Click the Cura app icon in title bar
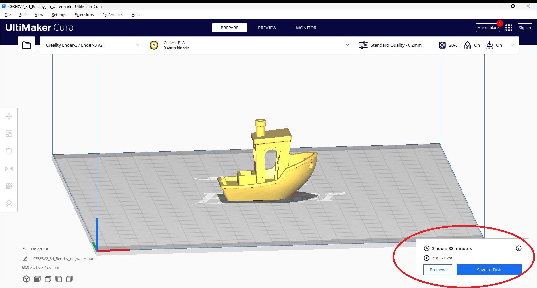 tap(4, 6)
